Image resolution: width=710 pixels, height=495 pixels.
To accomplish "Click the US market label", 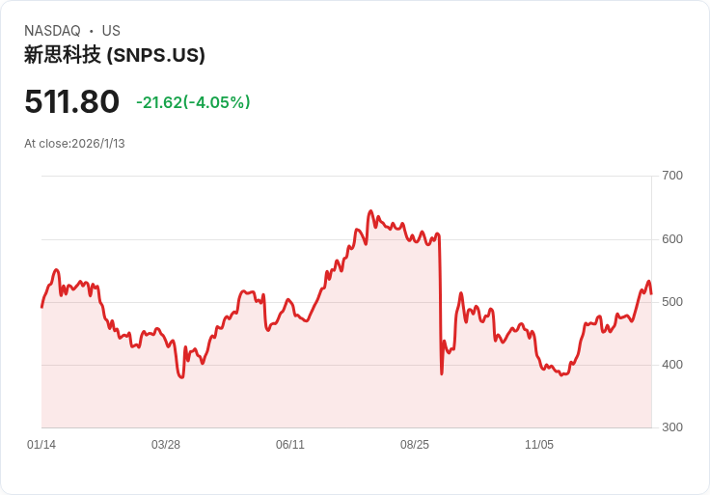I will tap(111, 31).
